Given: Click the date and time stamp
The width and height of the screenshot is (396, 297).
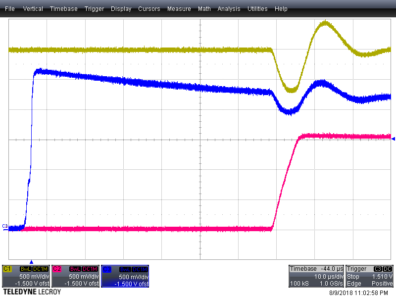Looking at the screenshot, I should (x=358, y=293).
